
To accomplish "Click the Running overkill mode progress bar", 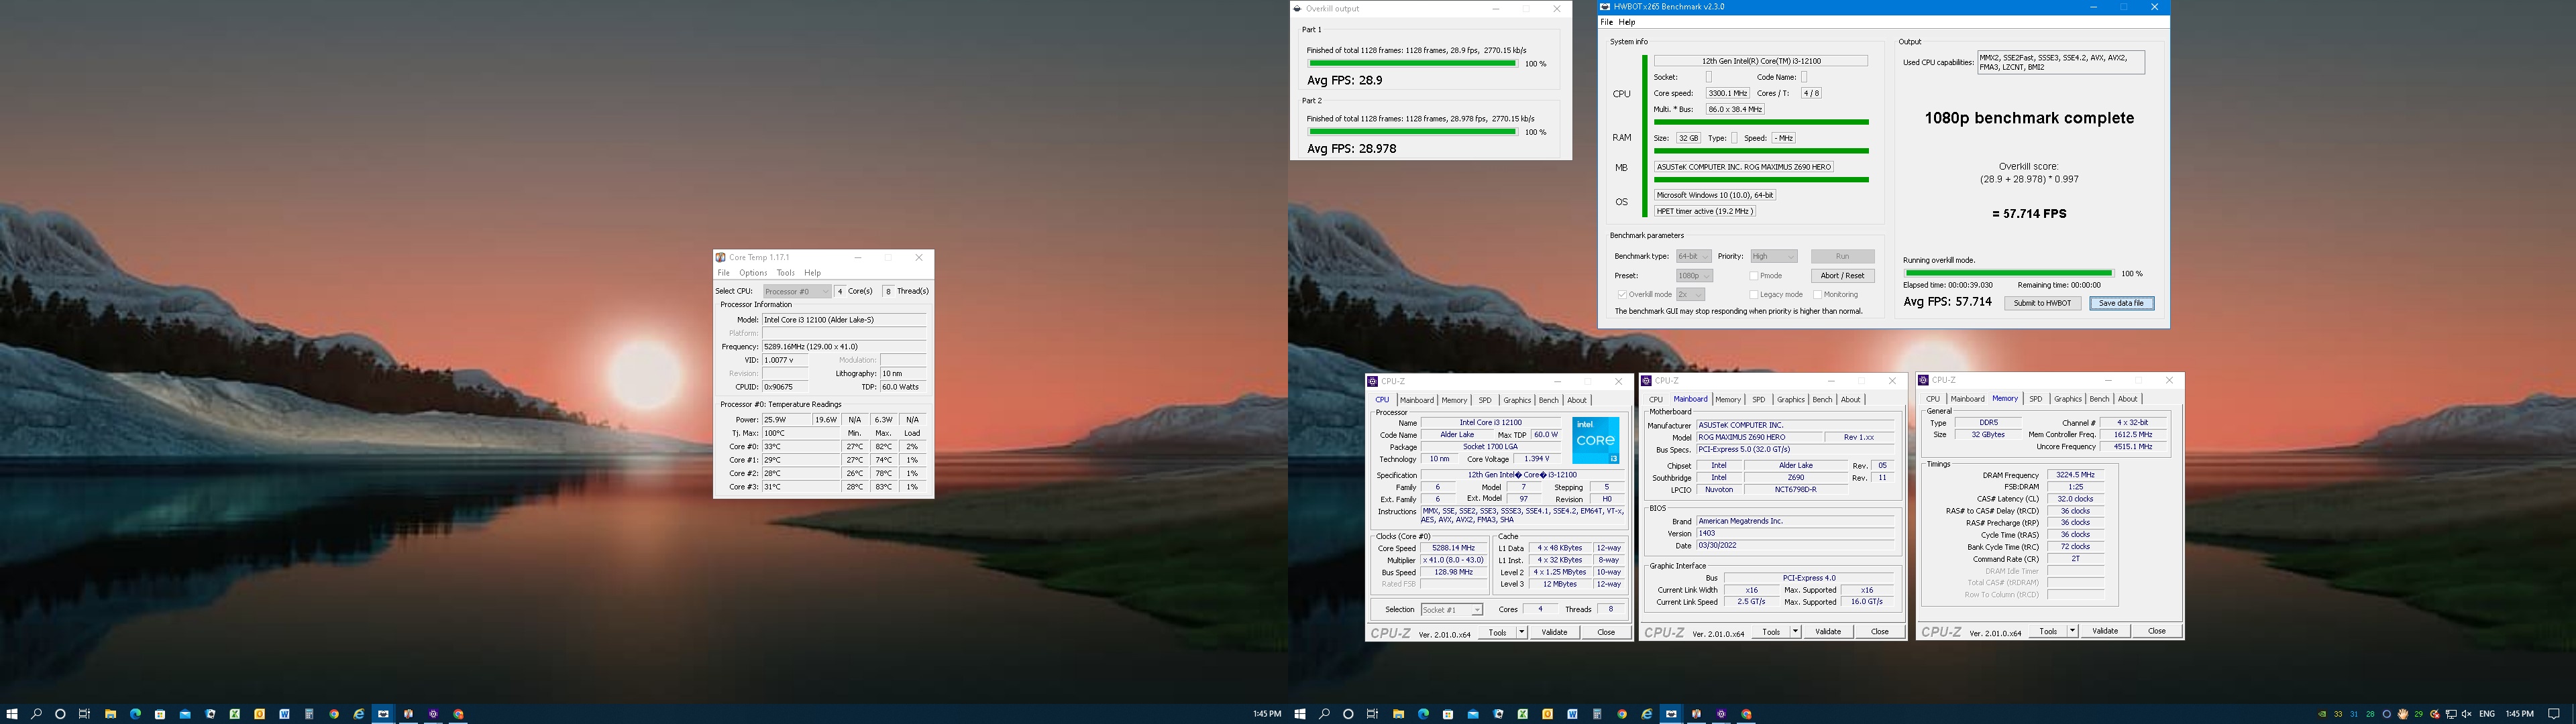I will point(2010,273).
